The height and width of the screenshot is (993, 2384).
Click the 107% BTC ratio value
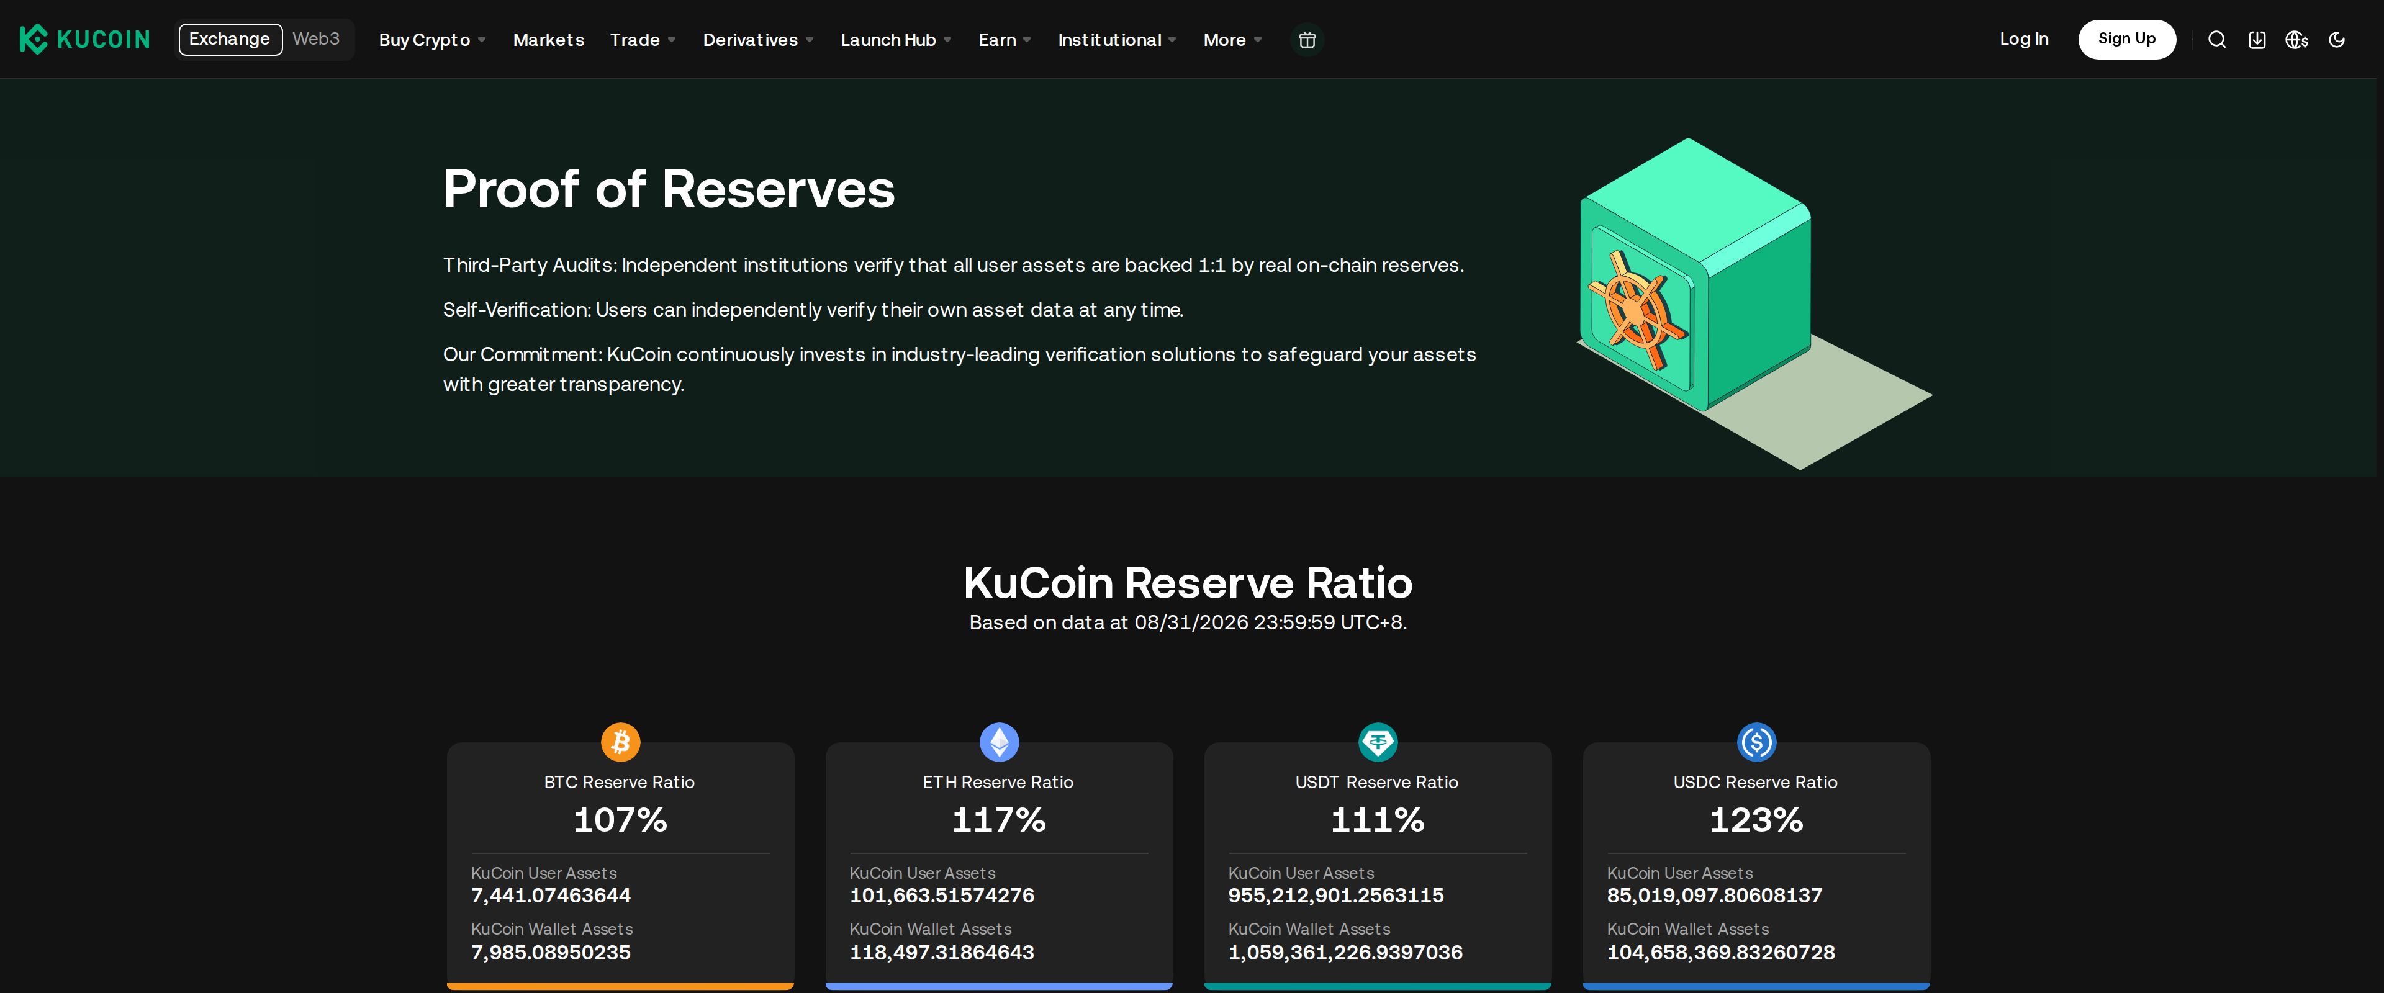point(620,820)
